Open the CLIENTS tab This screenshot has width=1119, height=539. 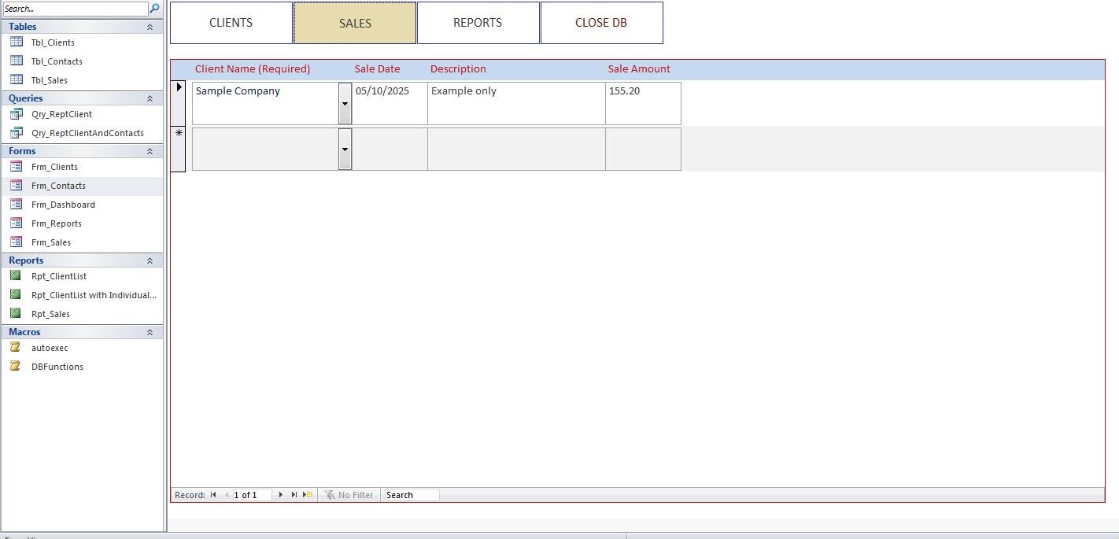231,23
